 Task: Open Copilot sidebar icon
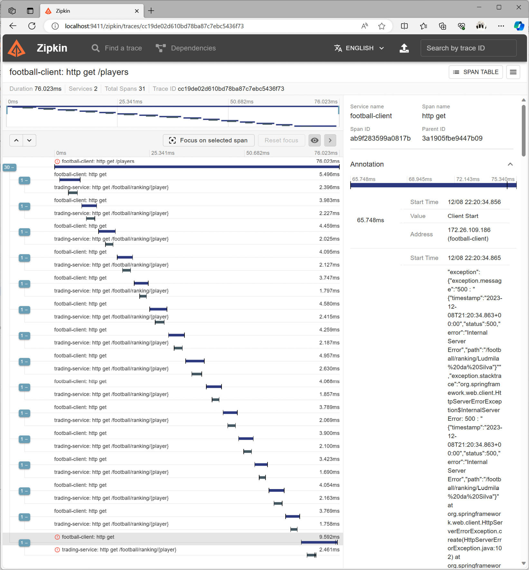click(x=519, y=26)
